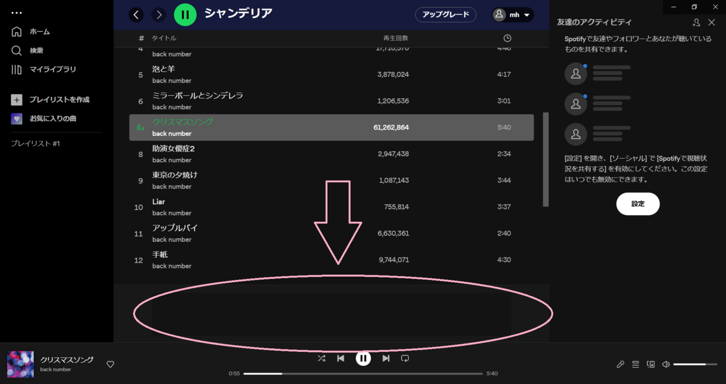Screen dimensions: 726x384
Task: Open the connect to device icon
Action: point(650,364)
